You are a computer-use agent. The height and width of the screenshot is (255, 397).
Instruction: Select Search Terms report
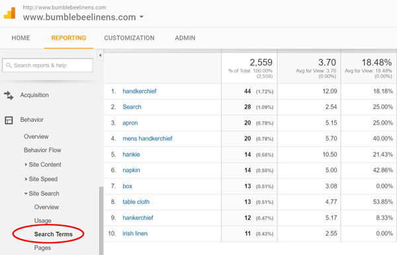[x=54, y=234]
